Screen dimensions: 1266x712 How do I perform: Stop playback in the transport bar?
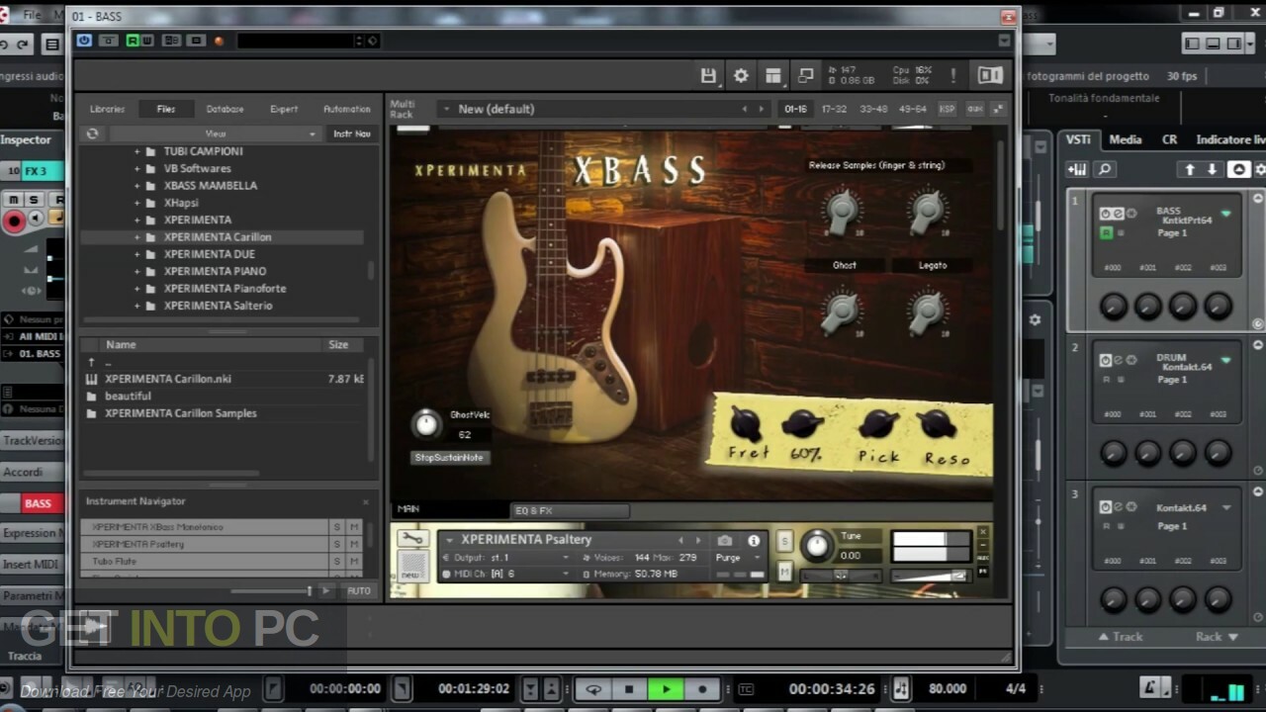click(x=629, y=689)
